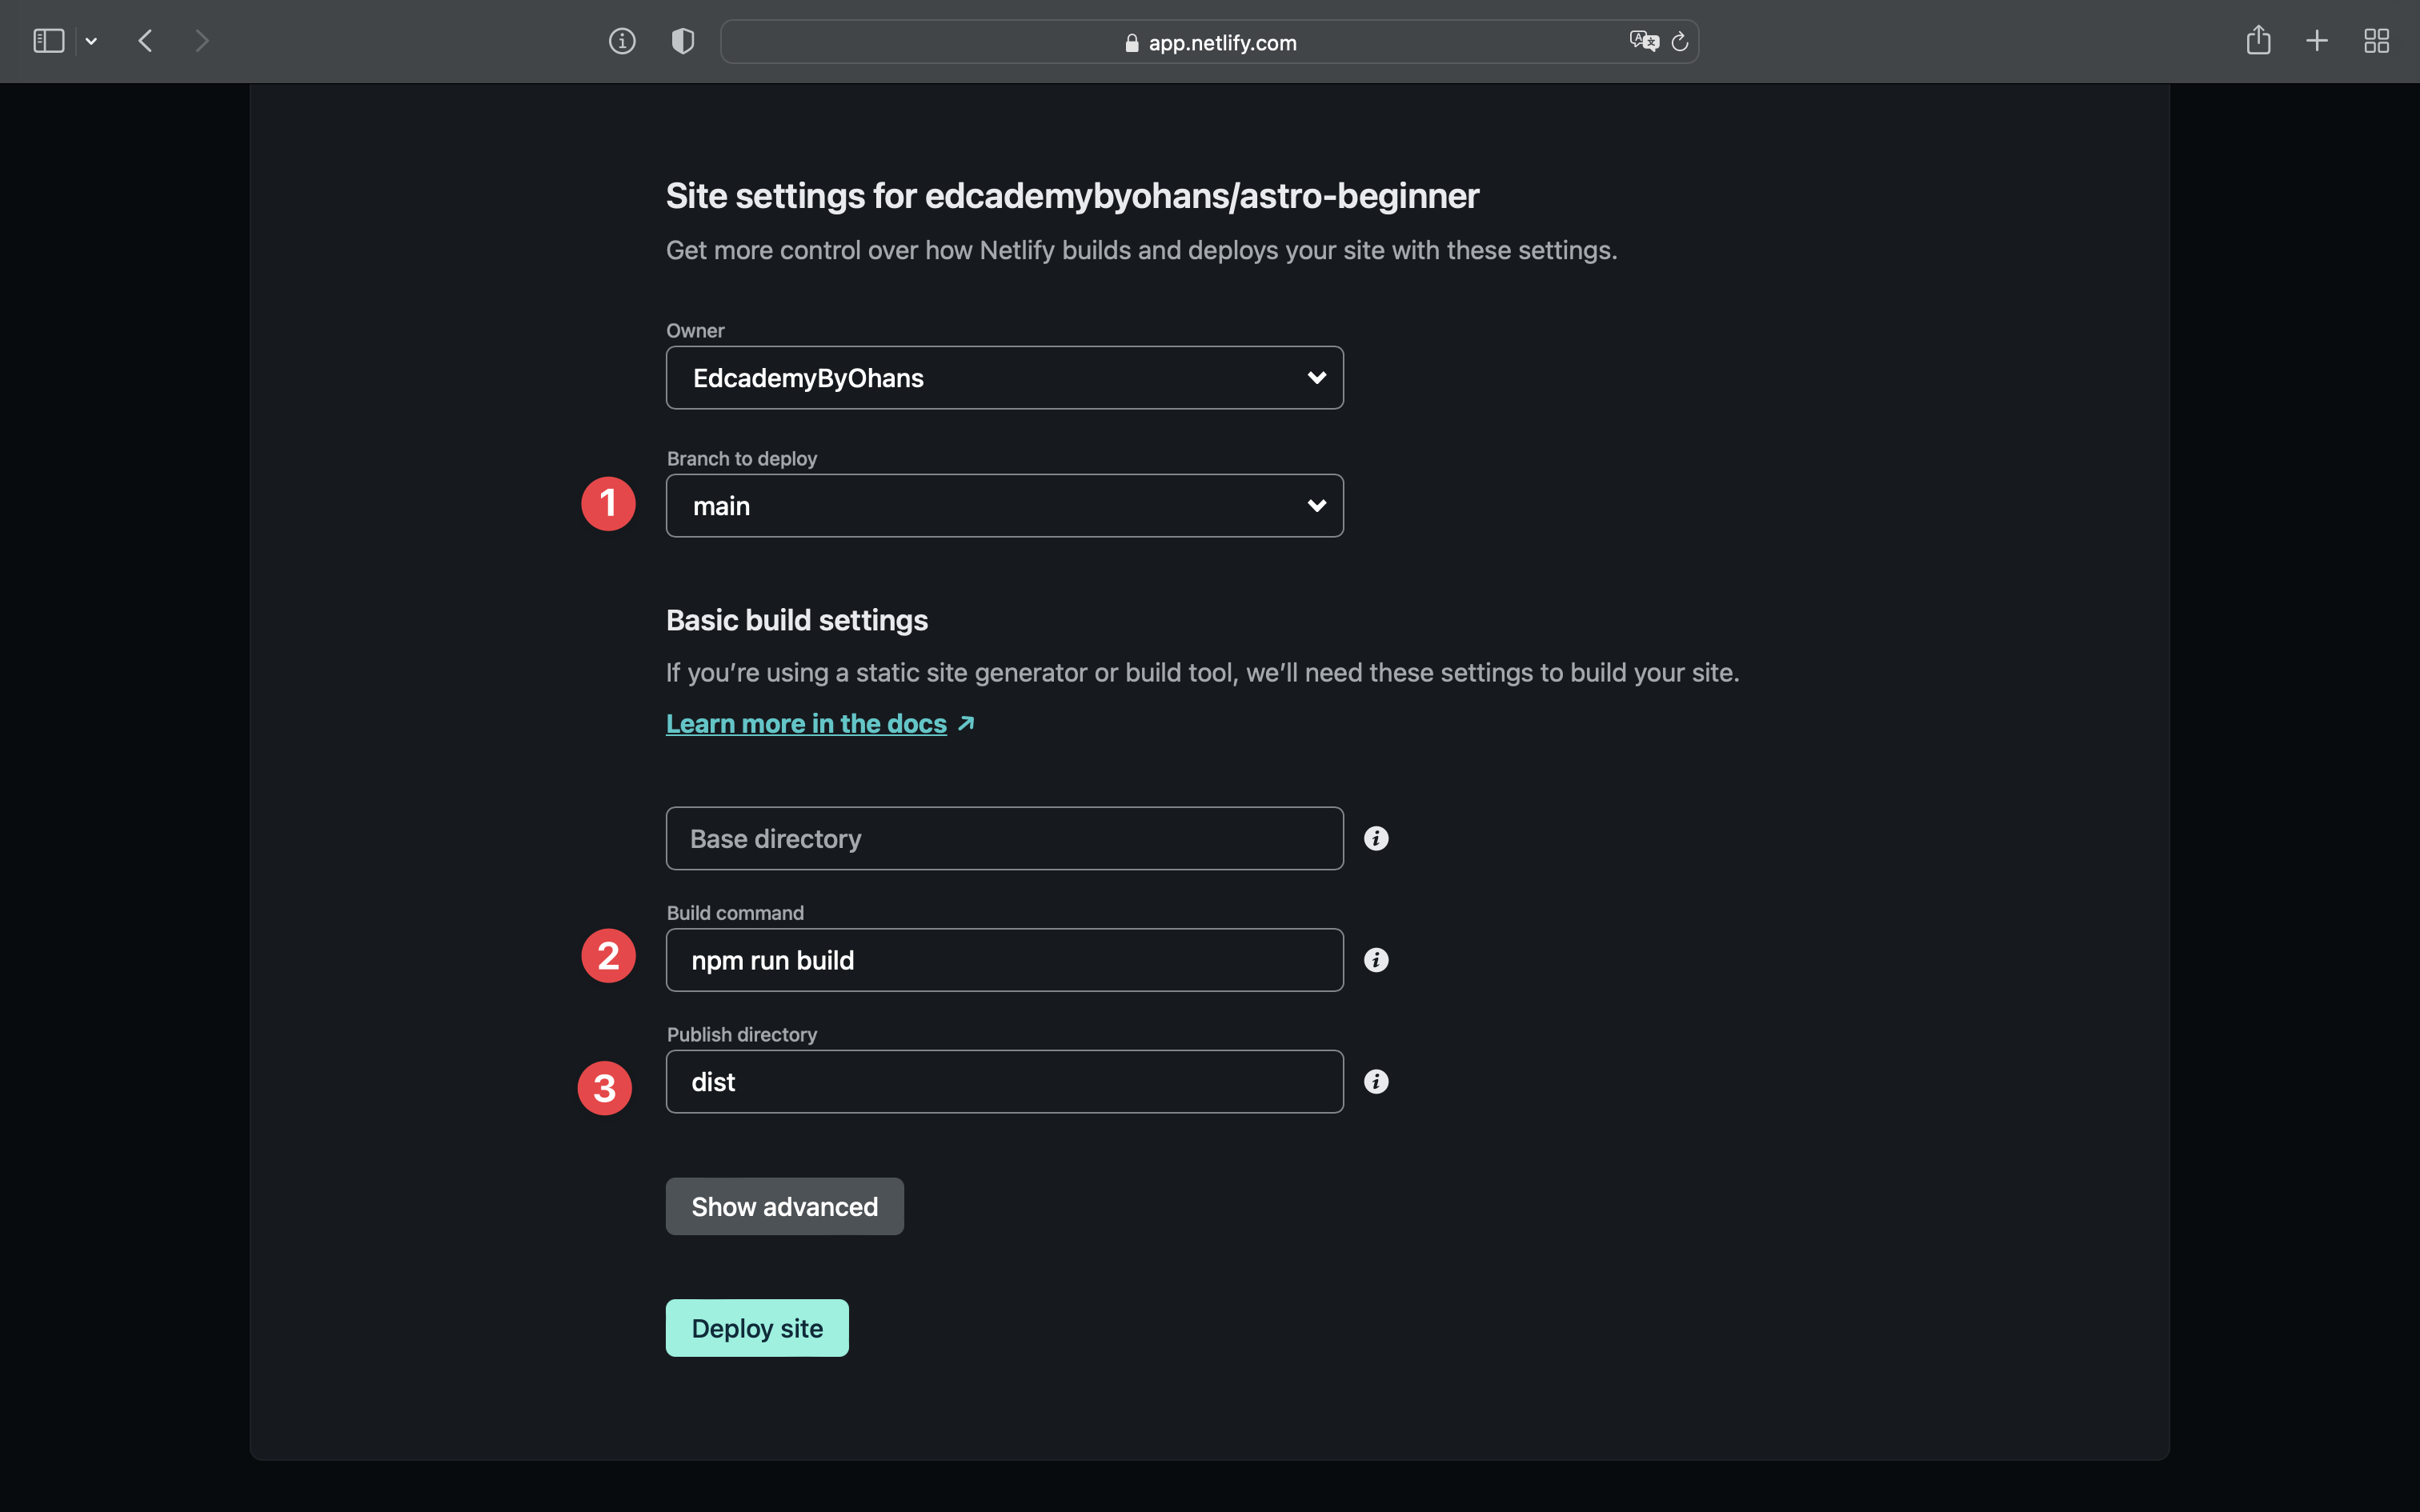This screenshot has width=2420, height=1512.
Task: Open the Learn more in the docs link
Action: coord(805,723)
